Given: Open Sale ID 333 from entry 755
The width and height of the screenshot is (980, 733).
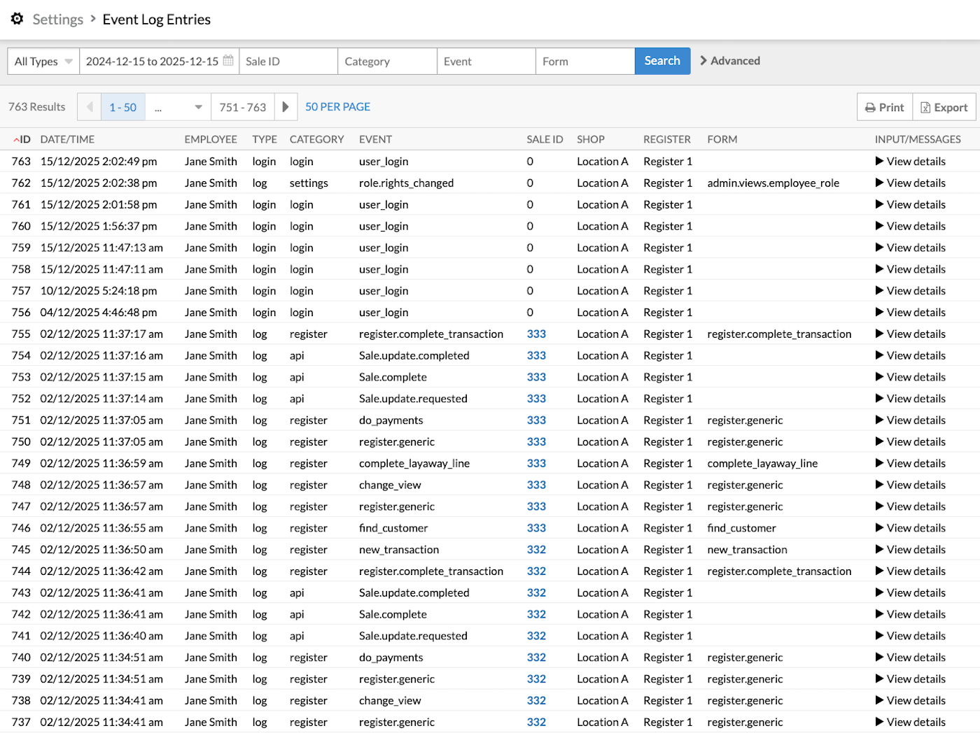Looking at the screenshot, I should point(536,334).
